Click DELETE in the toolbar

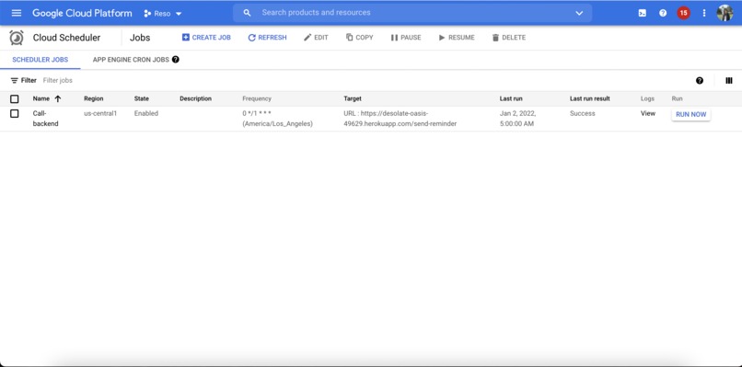(509, 38)
